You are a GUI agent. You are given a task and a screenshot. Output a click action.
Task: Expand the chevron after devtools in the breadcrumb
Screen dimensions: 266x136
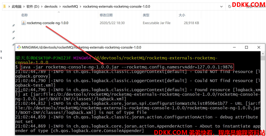60,7
